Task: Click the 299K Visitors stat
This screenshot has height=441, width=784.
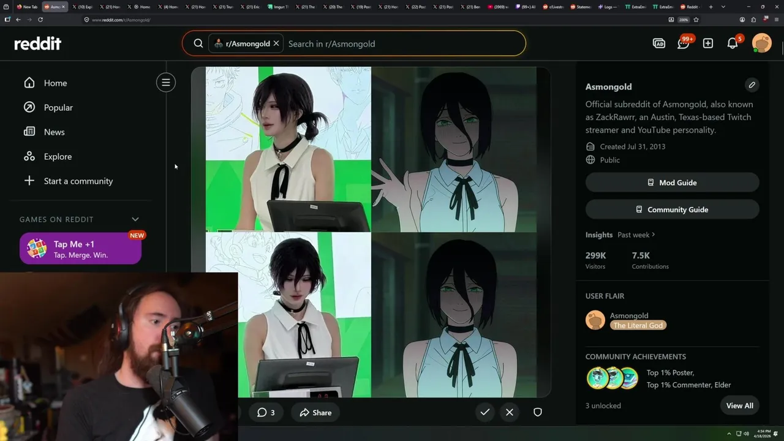Action: click(x=595, y=260)
